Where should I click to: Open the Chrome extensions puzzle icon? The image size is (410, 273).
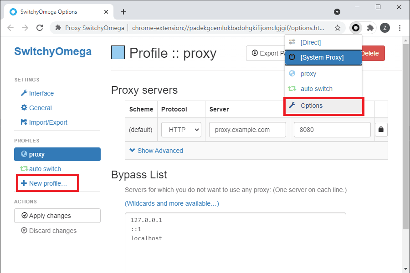pos(370,28)
